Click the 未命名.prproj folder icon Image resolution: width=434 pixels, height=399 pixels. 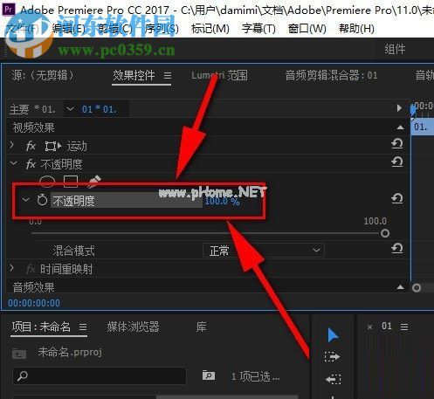[19, 354]
